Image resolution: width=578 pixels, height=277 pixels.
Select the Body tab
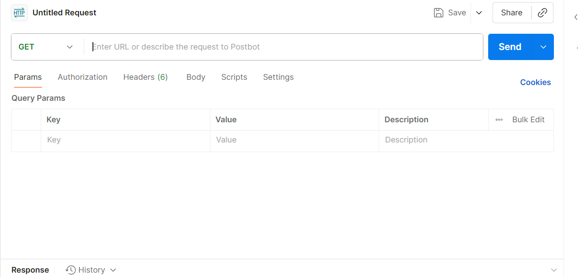[196, 77]
